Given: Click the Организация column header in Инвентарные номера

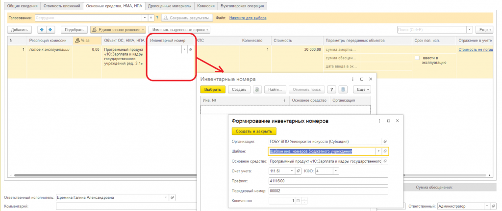Looking at the screenshot, I should pyautogui.click(x=350, y=100).
